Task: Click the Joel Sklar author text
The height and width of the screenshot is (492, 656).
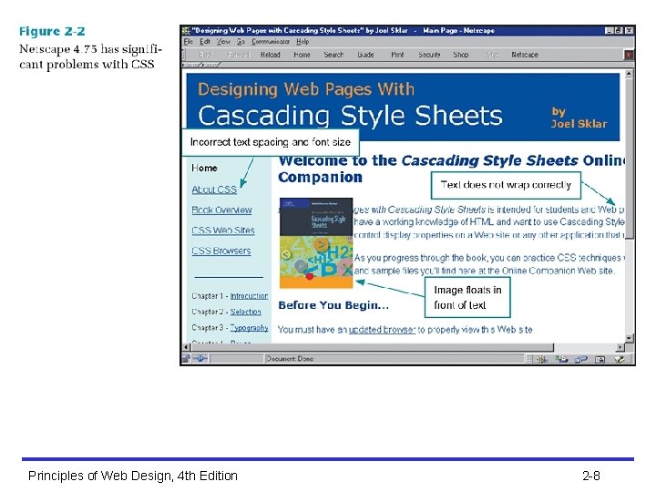Action: [579, 124]
